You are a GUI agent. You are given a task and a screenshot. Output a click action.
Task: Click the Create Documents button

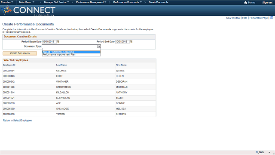click(x=20, y=53)
